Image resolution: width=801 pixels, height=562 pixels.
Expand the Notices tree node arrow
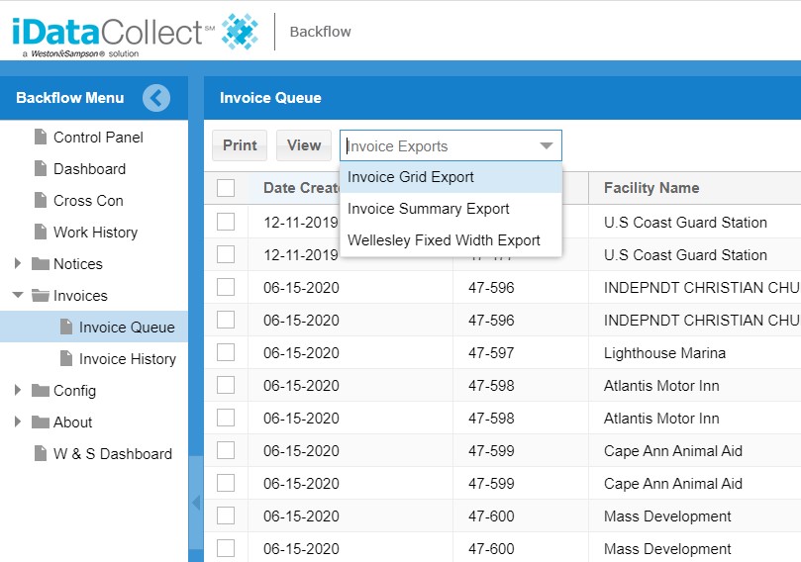[x=18, y=263]
